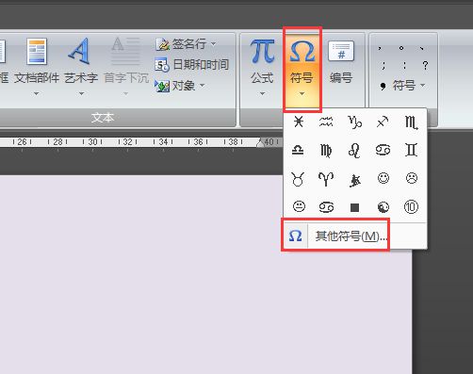Viewport: 473px width, 374px height.
Task: Insert the question mark punctuation symbol
Action: click(425, 65)
